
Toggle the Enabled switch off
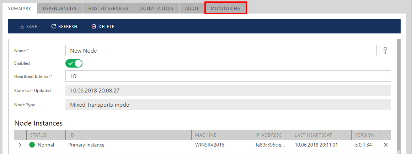pos(74,63)
